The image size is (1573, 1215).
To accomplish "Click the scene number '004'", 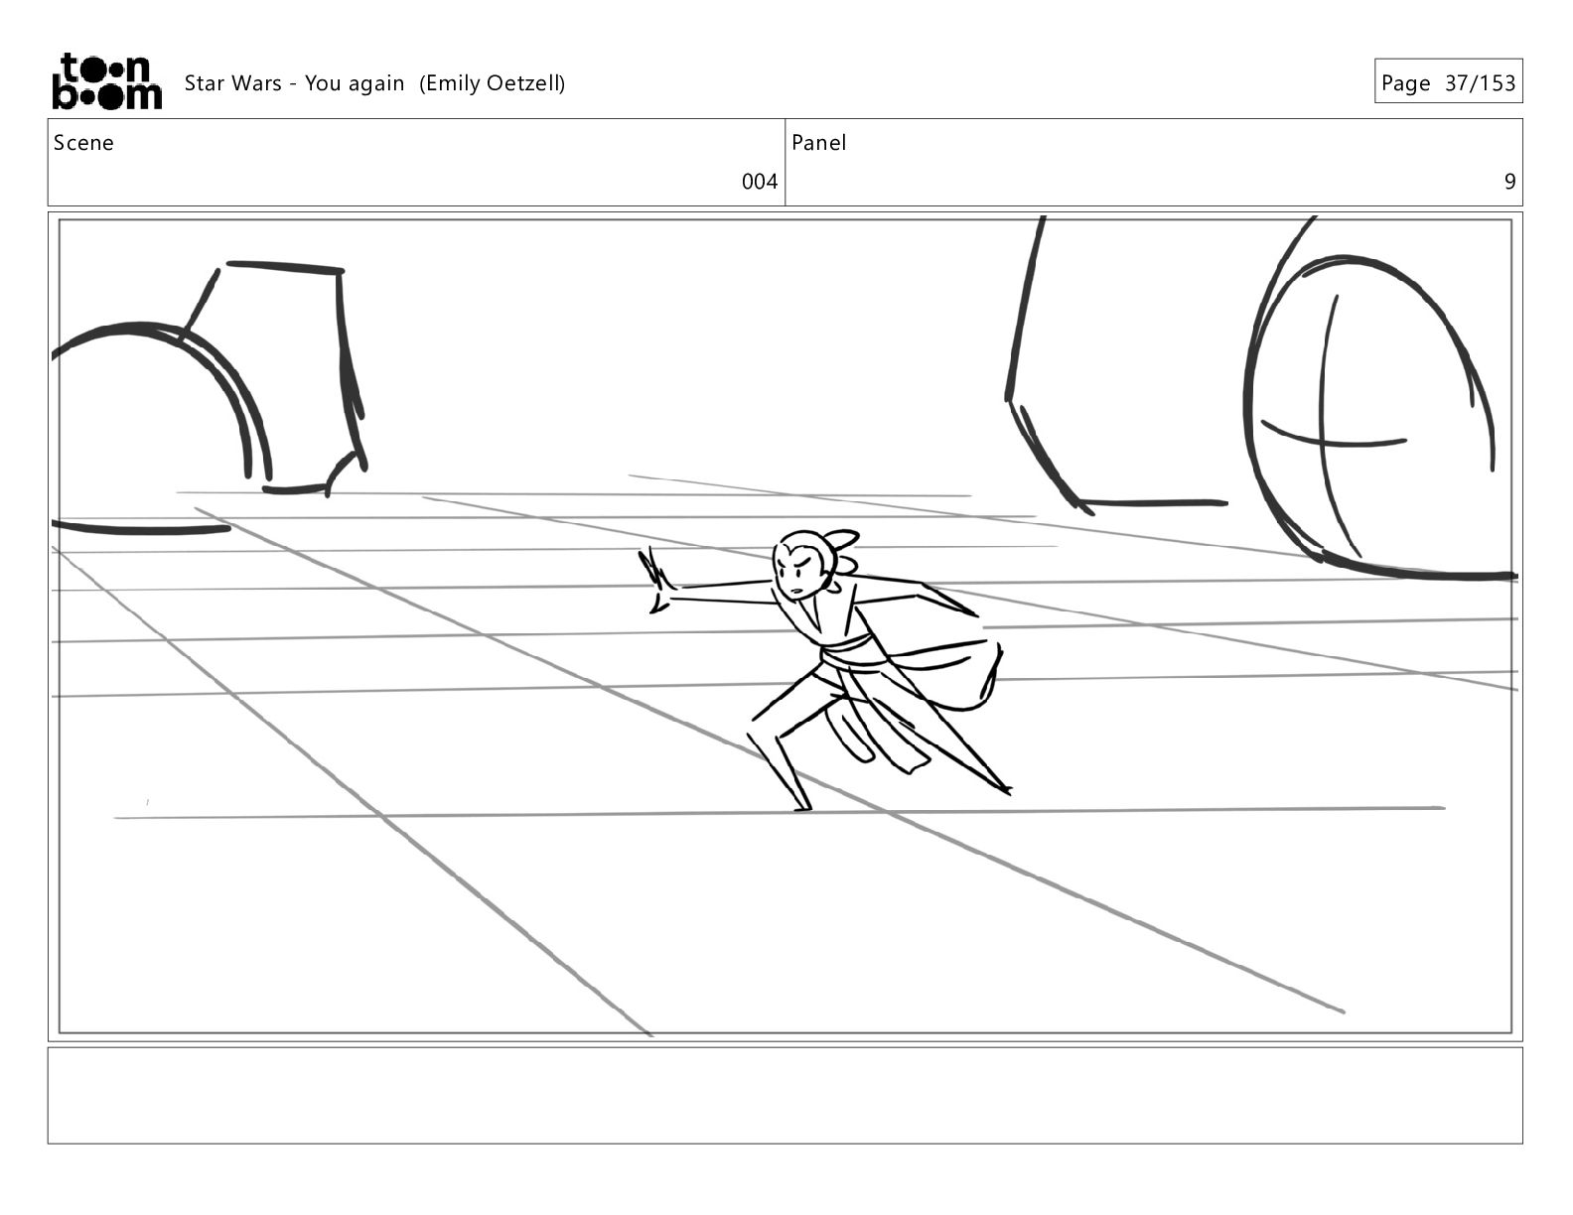I will click(760, 182).
